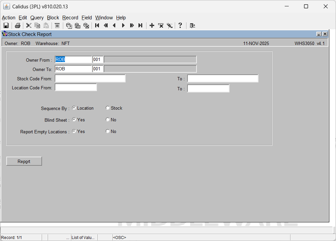Click the Print icon in toolbar
This screenshot has height=241, width=336.
point(18,26)
